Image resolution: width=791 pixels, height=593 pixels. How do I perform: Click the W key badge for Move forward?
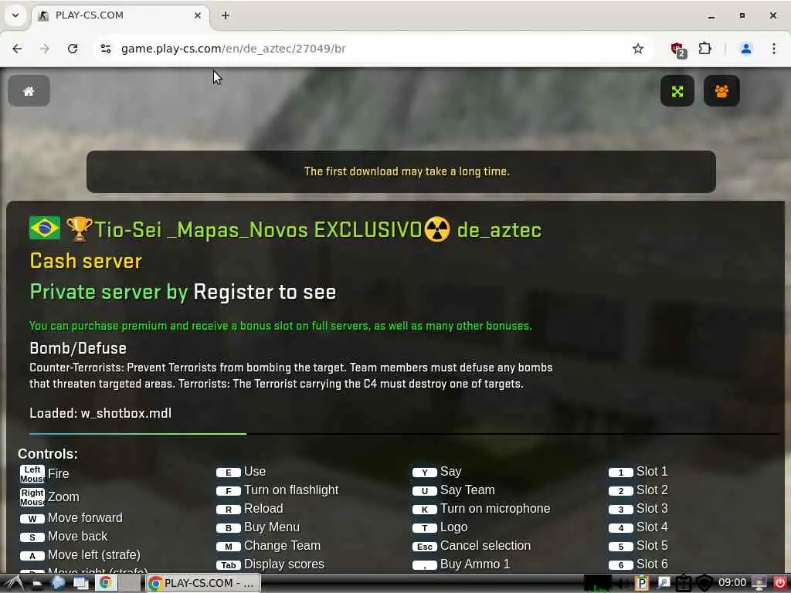32,519
